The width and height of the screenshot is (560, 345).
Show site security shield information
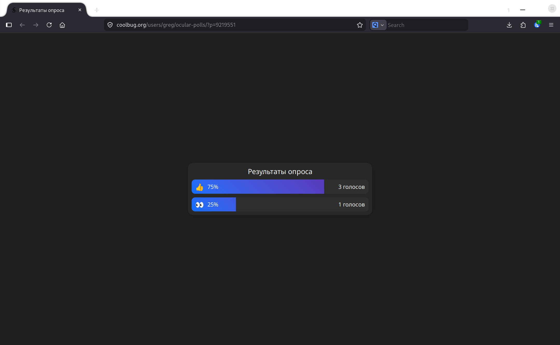pyautogui.click(x=110, y=25)
